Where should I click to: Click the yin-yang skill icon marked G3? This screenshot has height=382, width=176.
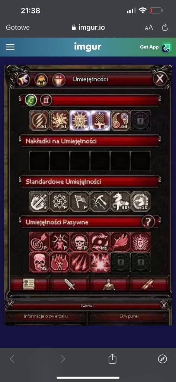(121, 120)
